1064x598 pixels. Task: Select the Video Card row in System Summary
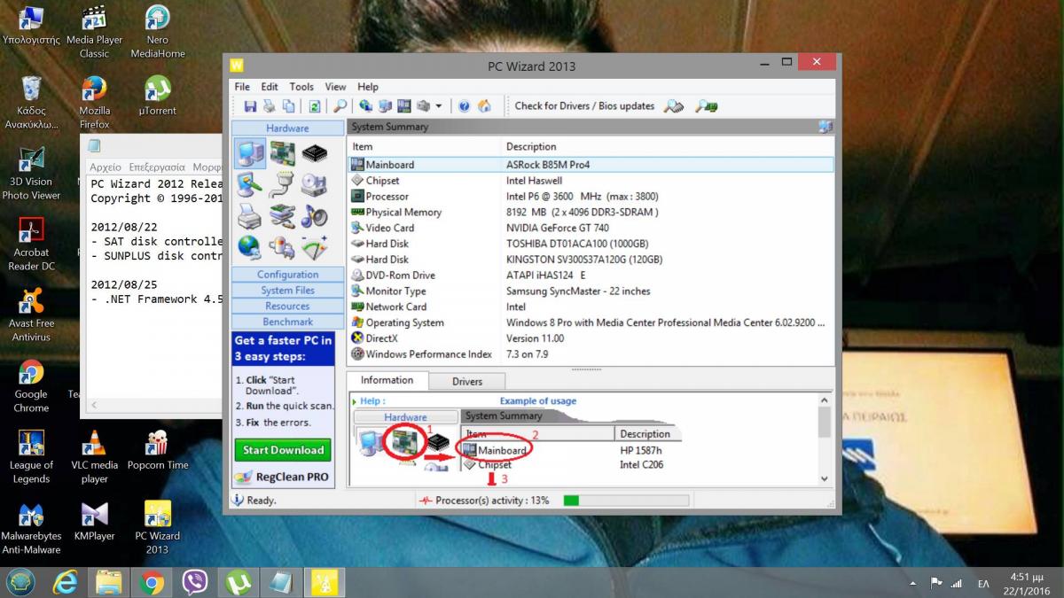[389, 228]
